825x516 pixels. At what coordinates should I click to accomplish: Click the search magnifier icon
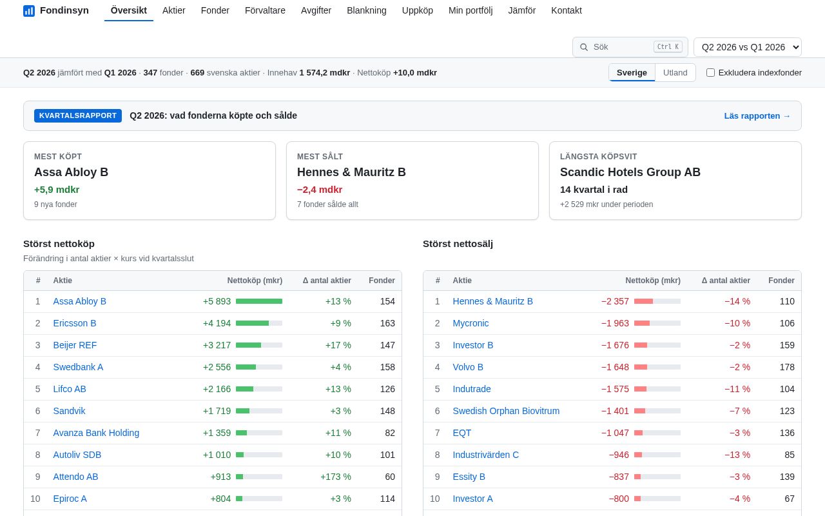[584, 47]
